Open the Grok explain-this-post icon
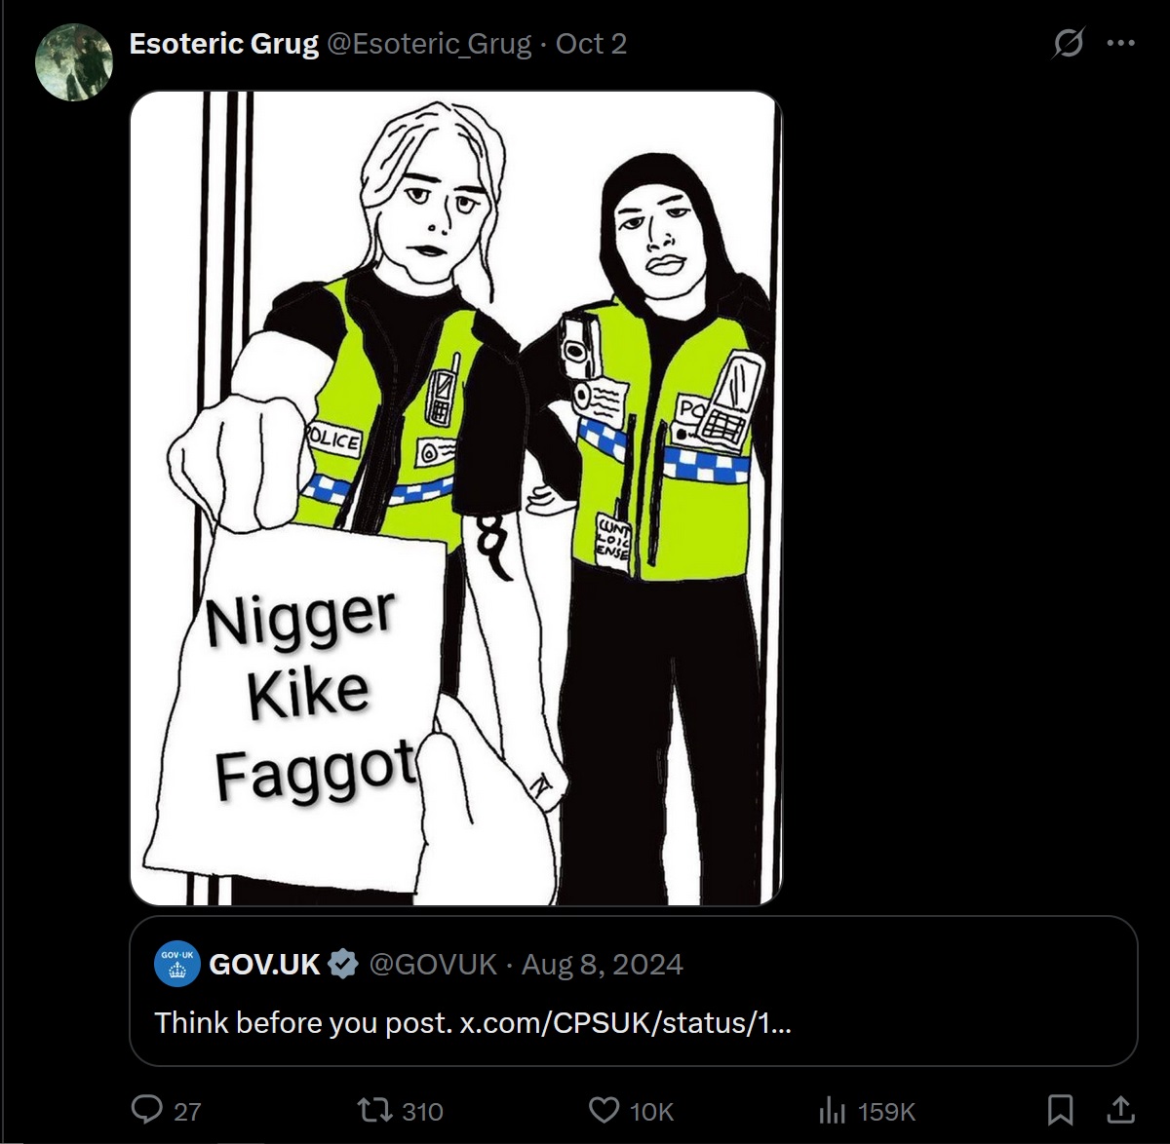The width and height of the screenshot is (1170, 1144). 1068,43
